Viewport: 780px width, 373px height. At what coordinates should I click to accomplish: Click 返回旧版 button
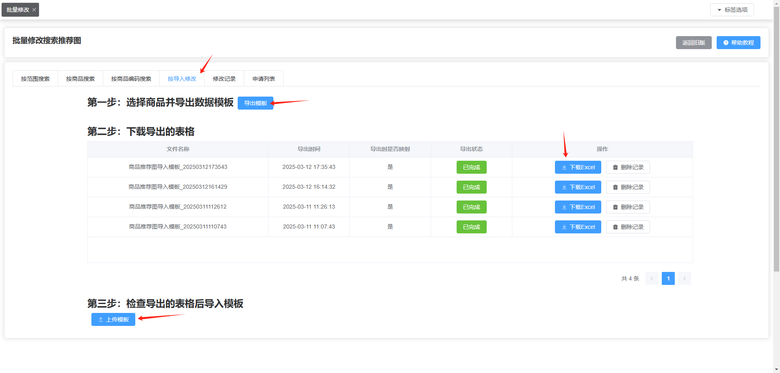click(x=693, y=43)
